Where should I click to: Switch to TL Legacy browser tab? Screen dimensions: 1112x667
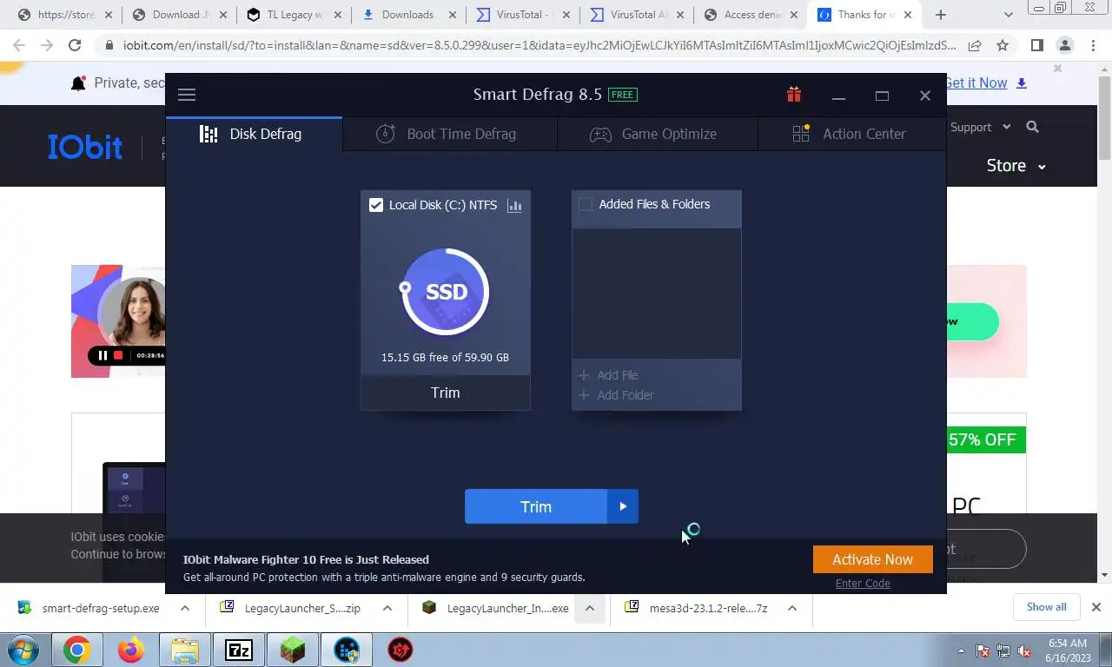point(294,15)
